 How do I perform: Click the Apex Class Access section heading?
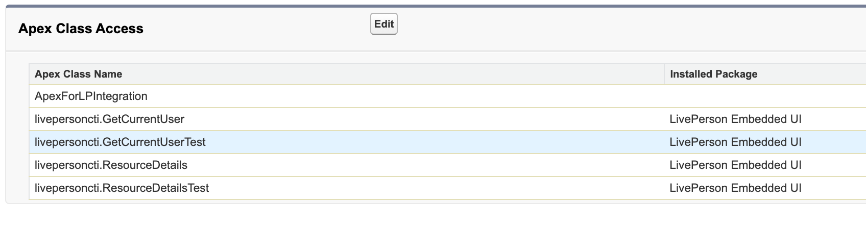pos(81,29)
